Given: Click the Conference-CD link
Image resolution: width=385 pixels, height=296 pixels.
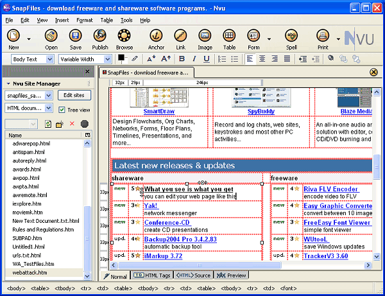Looking at the screenshot, I should click(167, 222).
